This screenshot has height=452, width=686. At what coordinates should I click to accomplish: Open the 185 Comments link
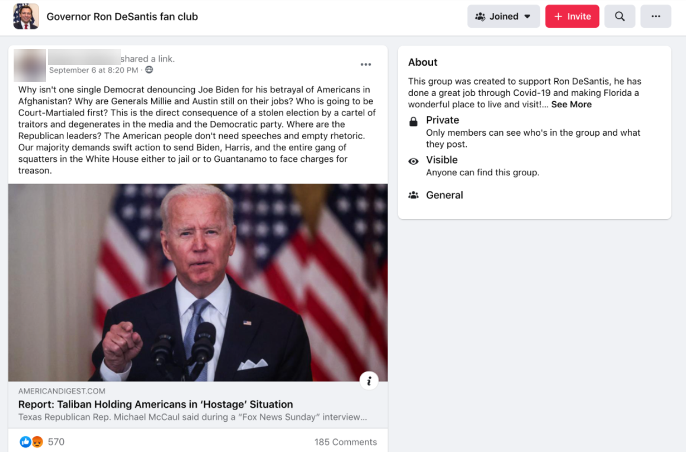(x=345, y=442)
